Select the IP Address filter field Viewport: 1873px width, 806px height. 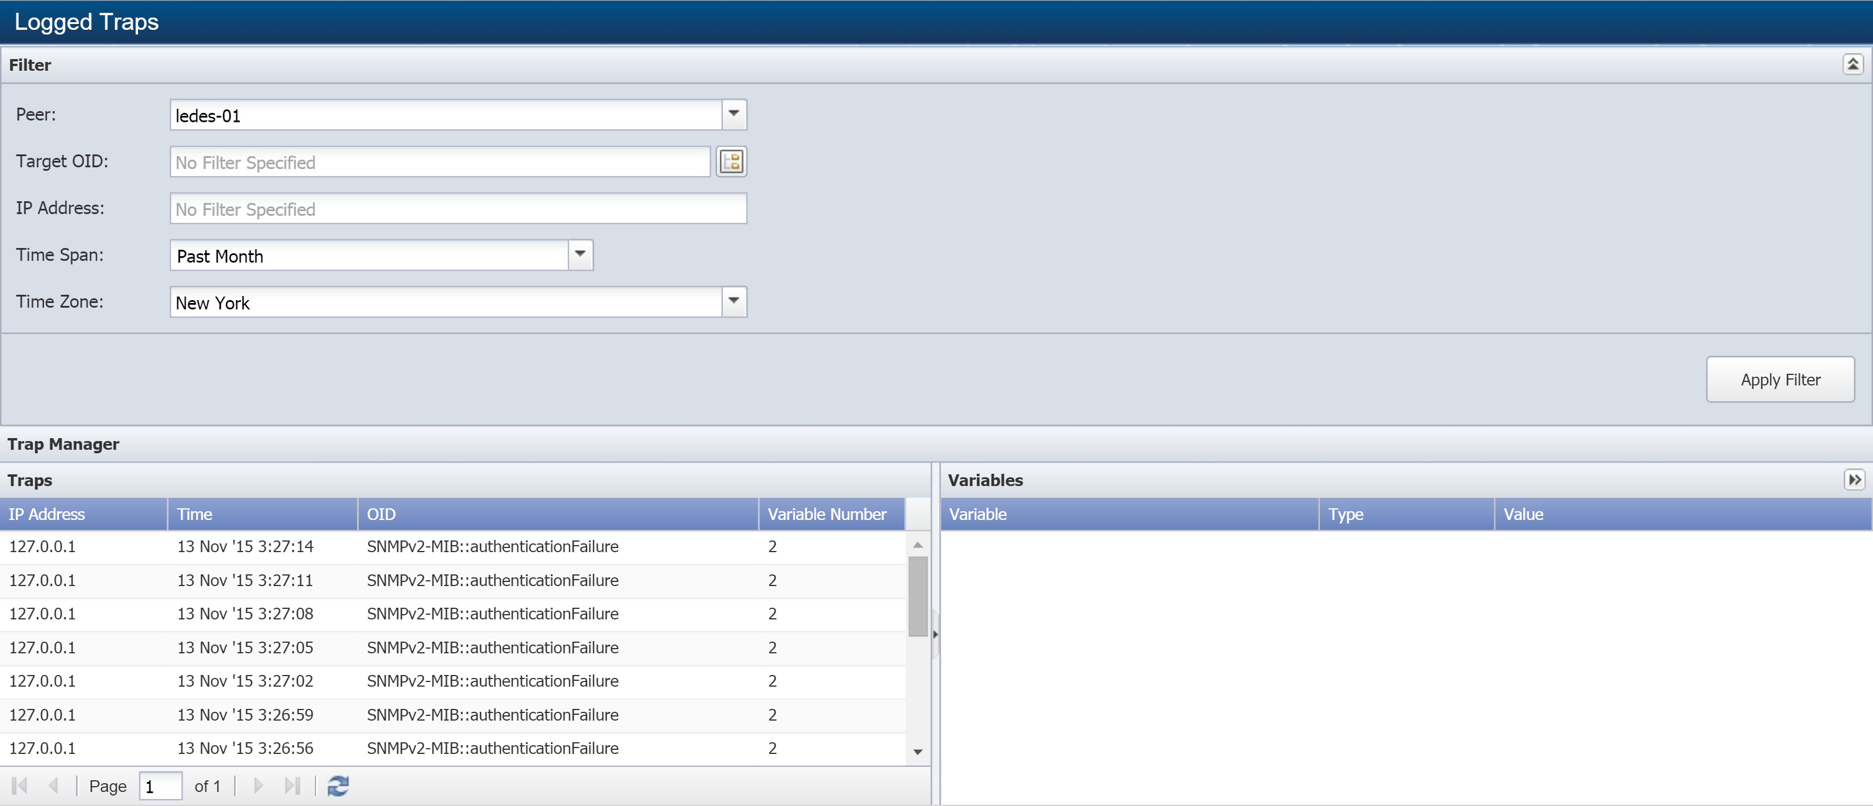click(x=458, y=209)
